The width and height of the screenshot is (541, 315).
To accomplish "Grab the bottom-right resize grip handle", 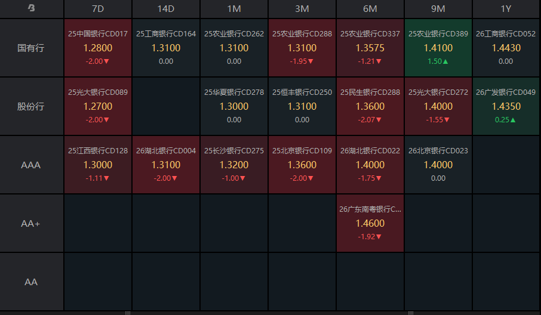I will [411, 313].
